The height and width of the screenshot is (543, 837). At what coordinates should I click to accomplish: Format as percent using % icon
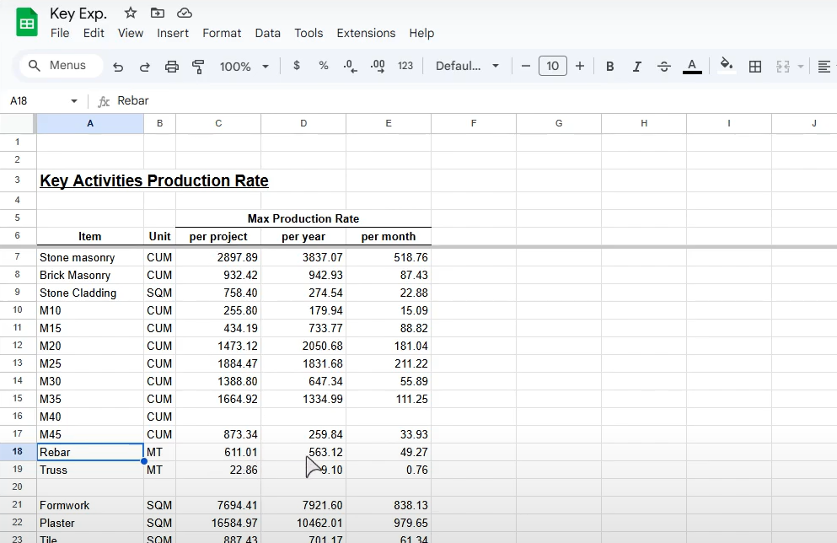tap(324, 66)
